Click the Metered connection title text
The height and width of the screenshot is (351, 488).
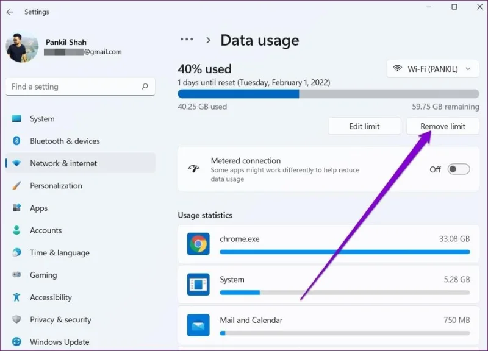click(246, 161)
